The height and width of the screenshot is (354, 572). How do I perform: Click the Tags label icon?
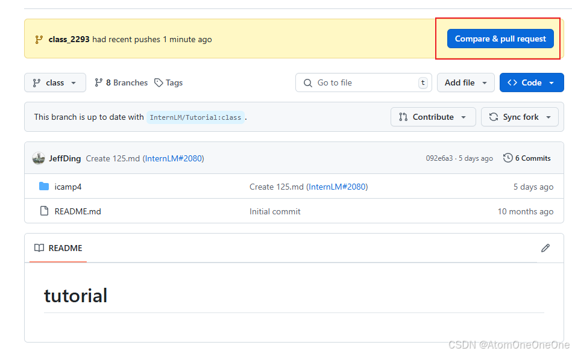click(x=159, y=82)
